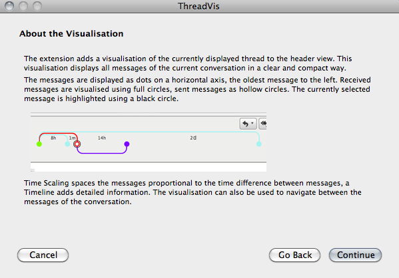This screenshot has width=399, height=278.
Task: Click the red hollow selected message circle
Action: (x=77, y=144)
